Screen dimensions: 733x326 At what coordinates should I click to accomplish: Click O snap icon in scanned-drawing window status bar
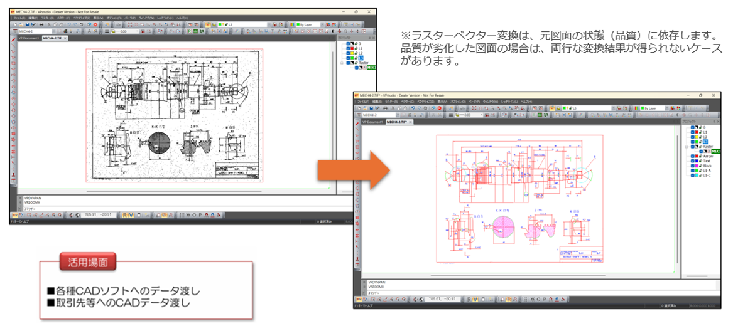point(195,215)
